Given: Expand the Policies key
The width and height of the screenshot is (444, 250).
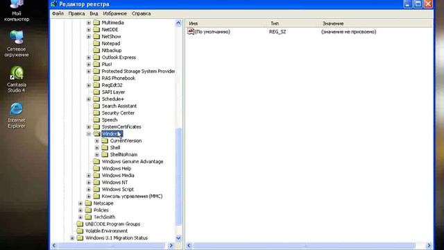Looking at the screenshot, I should (80, 210).
